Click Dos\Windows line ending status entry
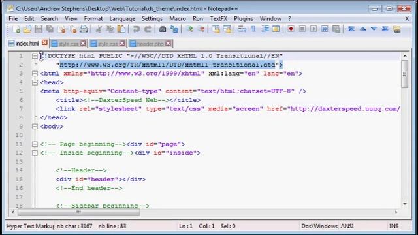418x235 pixels. click(x=319, y=227)
